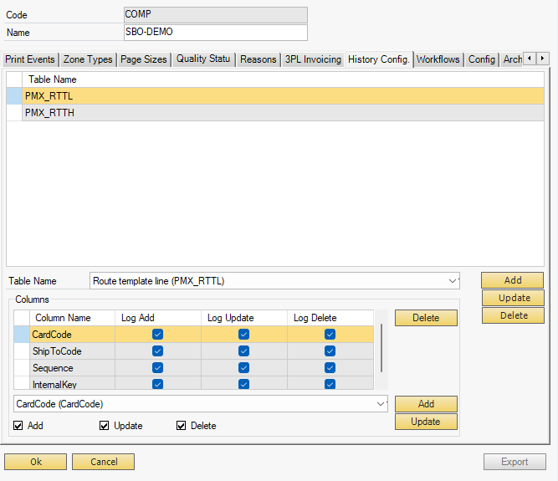Click Delete button beside columns grid

[x=426, y=318]
